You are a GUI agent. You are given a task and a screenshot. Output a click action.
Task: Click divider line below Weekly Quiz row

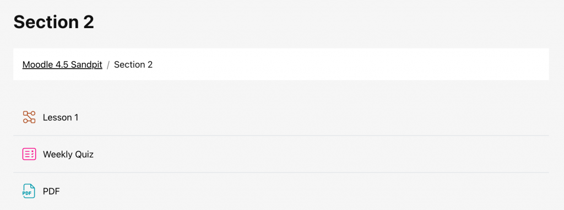pyautogui.click(x=281, y=172)
